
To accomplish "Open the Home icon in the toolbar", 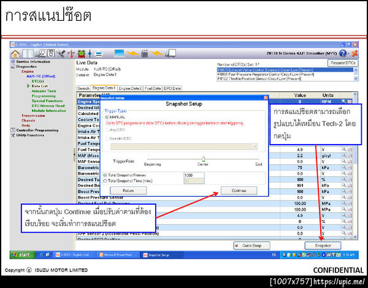I will pyautogui.click(x=15, y=54).
